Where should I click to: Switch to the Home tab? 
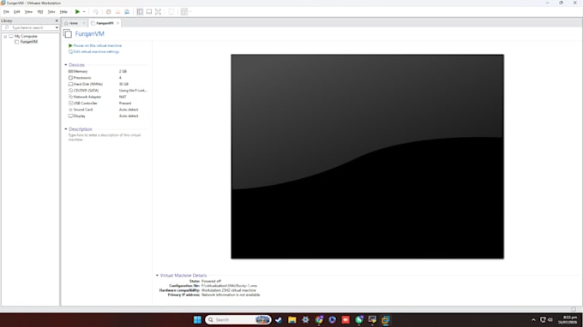coord(74,23)
